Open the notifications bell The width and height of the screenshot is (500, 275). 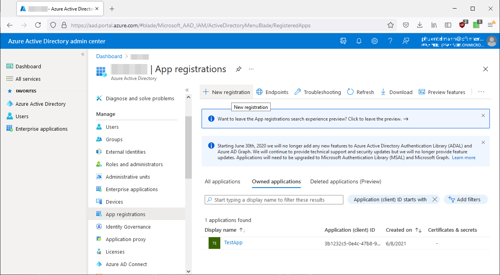[x=359, y=41]
